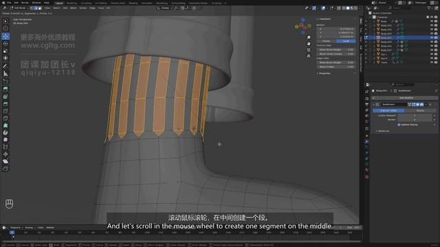Disable render camera icon for Body.001

pos(436,25)
